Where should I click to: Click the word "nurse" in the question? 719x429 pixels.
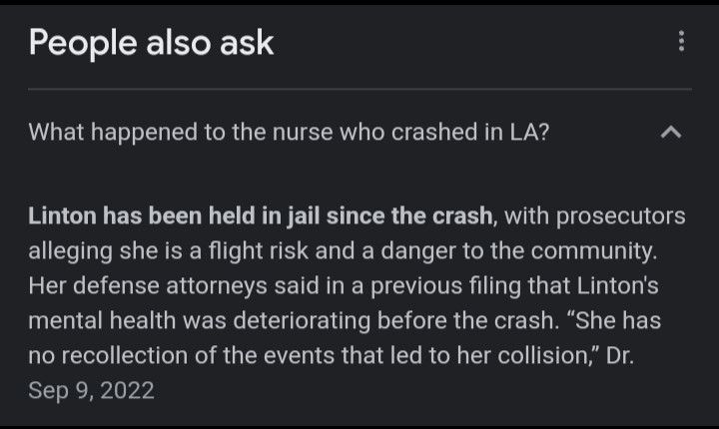pyautogui.click(x=305, y=132)
